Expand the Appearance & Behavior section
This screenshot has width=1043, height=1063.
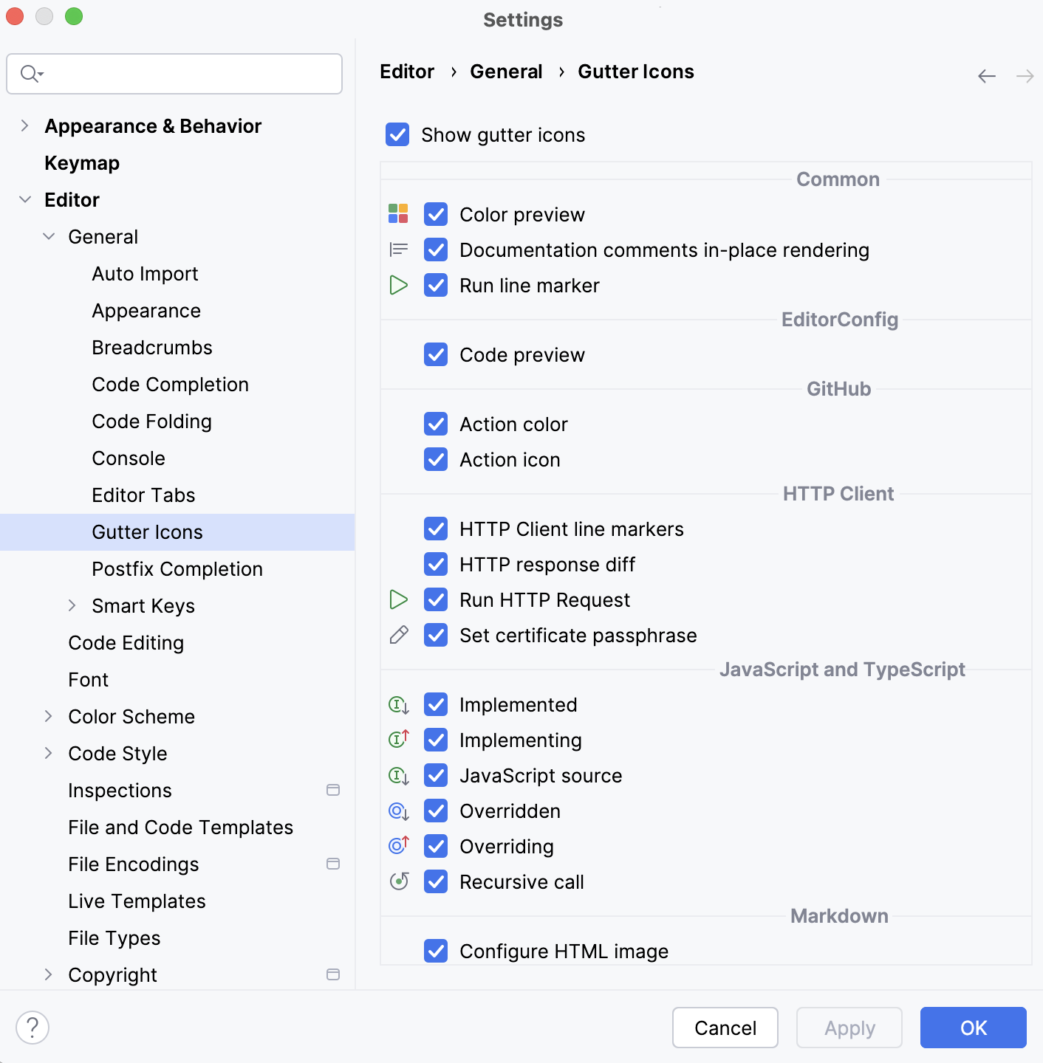[24, 125]
